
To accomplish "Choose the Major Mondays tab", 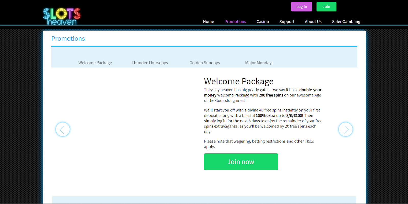I will tap(259, 63).
